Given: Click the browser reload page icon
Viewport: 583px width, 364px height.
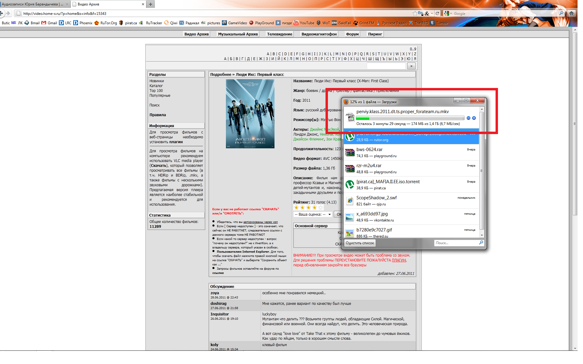Looking at the screenshot, I should click(x=437, y=13).
